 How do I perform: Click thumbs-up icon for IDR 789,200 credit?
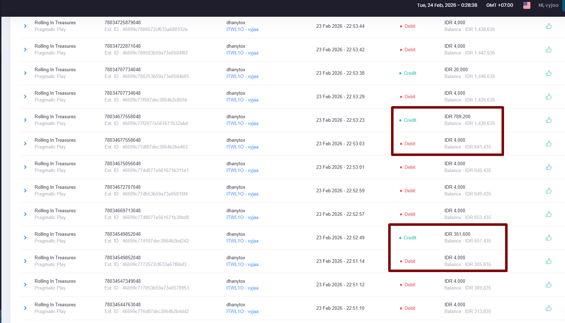pos(549,120)
